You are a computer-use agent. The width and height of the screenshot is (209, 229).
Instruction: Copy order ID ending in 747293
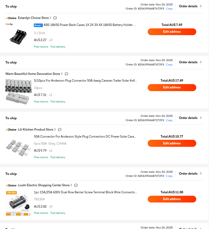click(x=169, y=65)
